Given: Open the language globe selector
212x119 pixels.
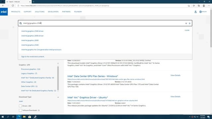Looking at the screenshot, I should [203, 12].
